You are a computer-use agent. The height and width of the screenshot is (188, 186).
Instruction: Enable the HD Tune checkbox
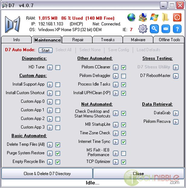point(58,68)
